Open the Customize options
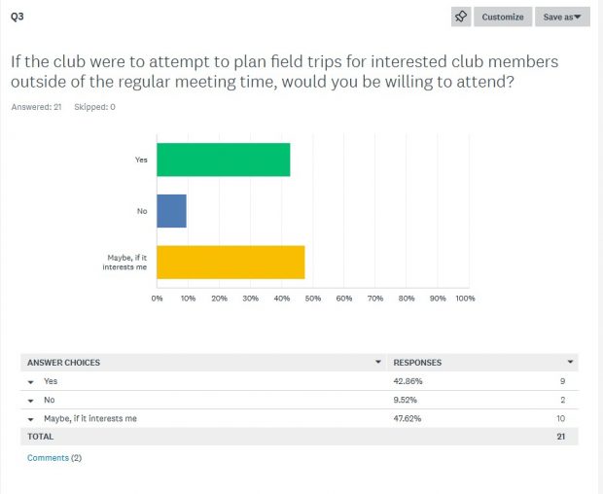The width and height of the screenshot is (603, 494). (x=503, y=17)
